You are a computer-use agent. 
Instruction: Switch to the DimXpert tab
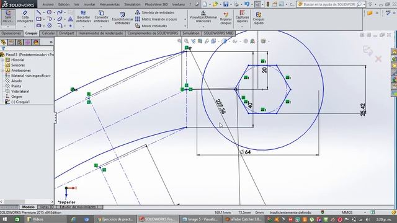click(66, 33)
